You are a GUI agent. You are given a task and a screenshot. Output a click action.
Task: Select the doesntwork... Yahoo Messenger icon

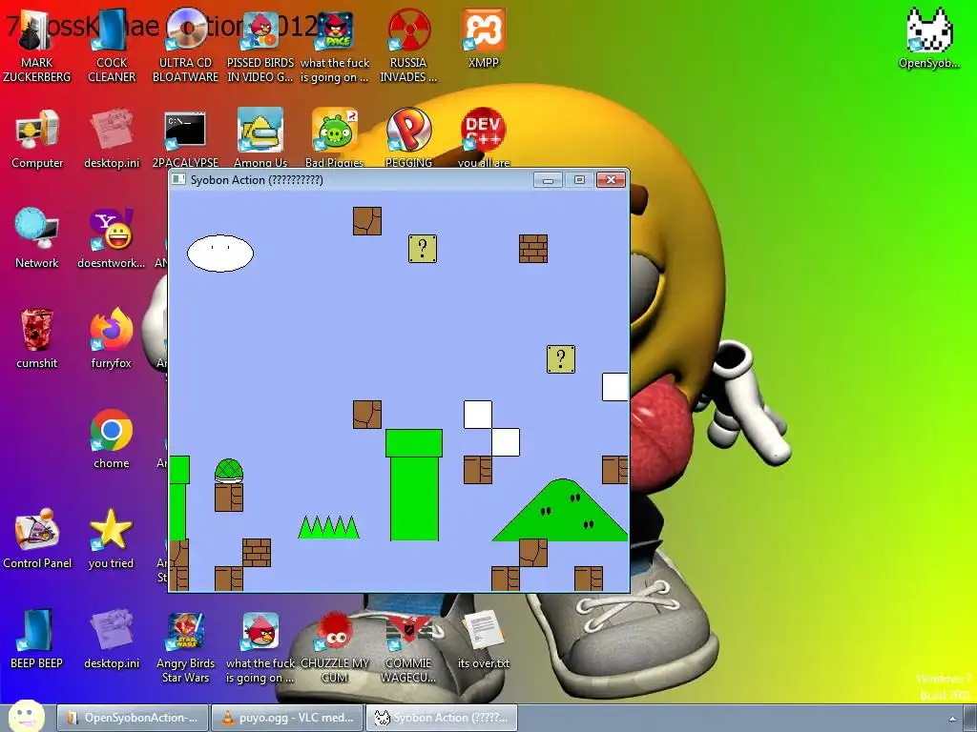(111, 238)
